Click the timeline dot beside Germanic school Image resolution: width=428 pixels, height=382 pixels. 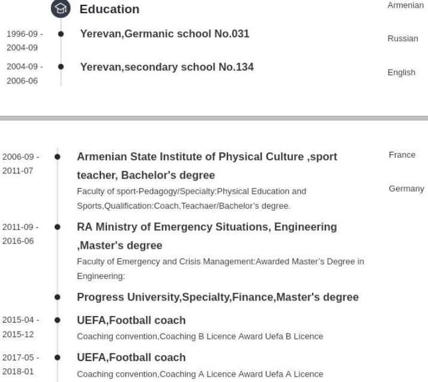pos(61,34)
